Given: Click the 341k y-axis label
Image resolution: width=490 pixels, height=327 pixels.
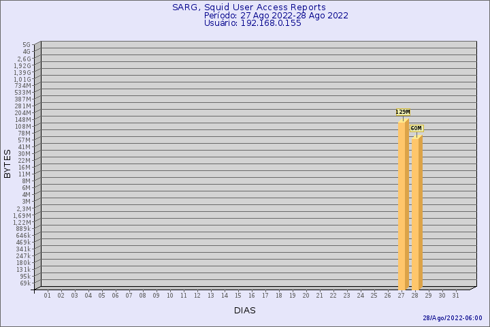Looking at the screenshot, I should tap(23, 249).
